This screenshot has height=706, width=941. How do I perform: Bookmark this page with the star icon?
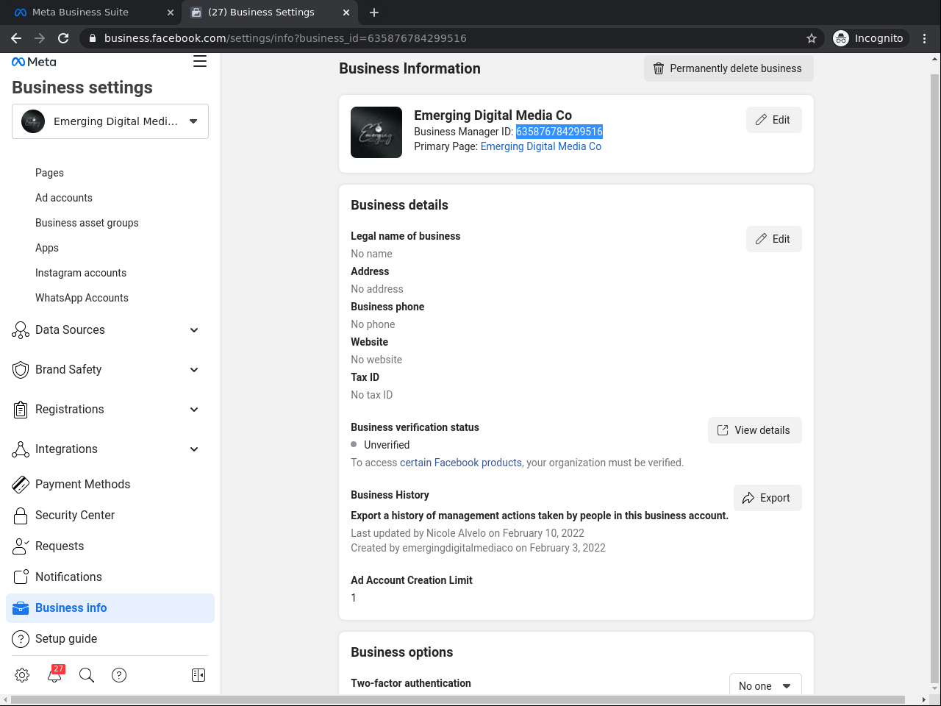812,38
